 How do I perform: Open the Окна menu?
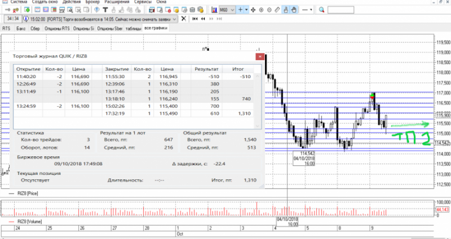tap(161, 2)
